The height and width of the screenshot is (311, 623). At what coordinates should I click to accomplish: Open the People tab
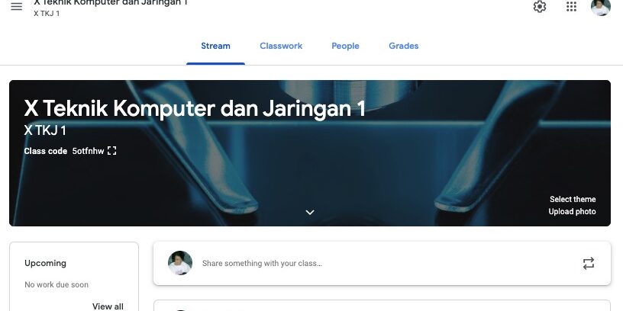click(x=345, y=46)
